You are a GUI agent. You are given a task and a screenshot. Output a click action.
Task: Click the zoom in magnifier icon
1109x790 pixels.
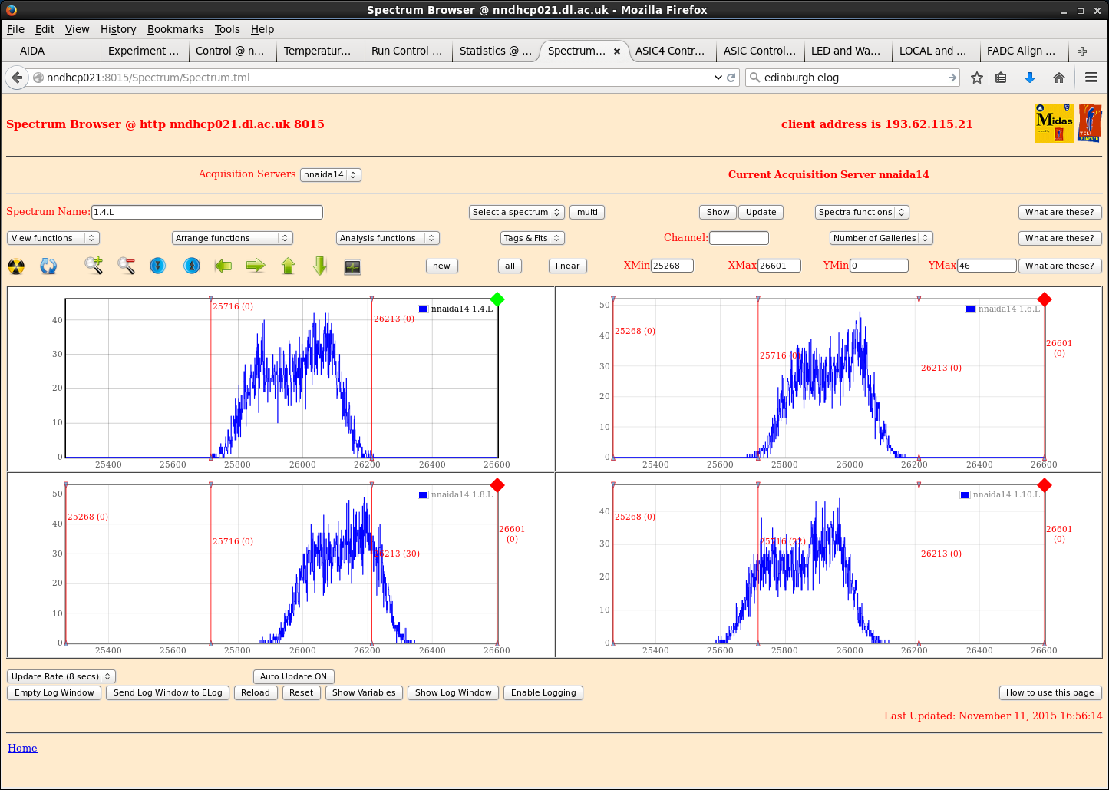click(x=94, y=266)
